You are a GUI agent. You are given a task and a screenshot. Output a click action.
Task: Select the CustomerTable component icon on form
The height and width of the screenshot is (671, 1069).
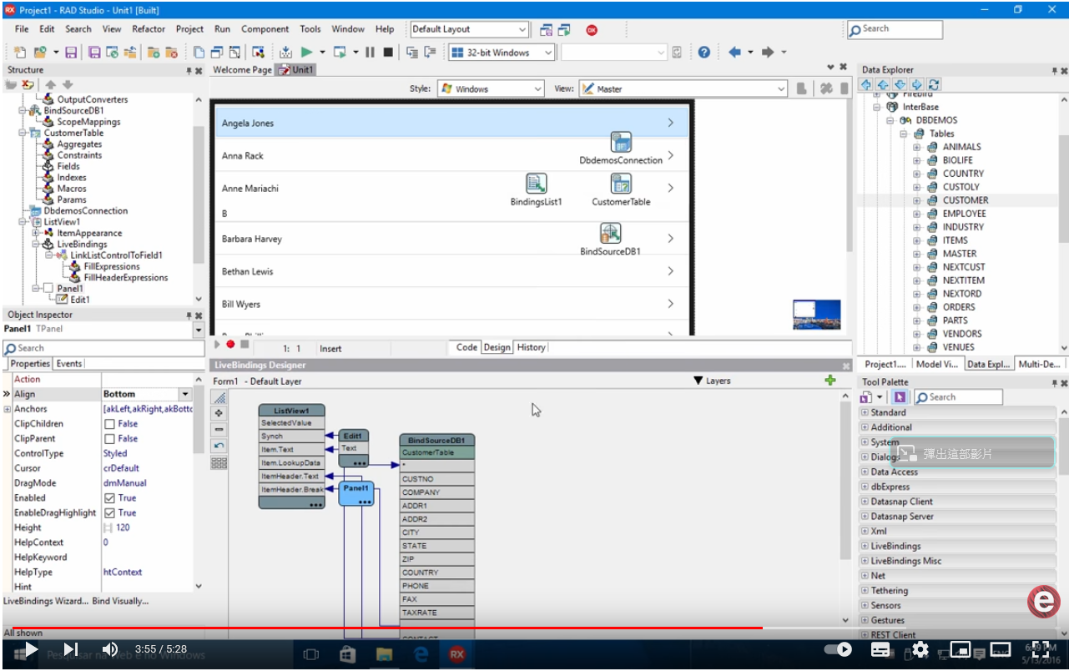coord(621,184)
